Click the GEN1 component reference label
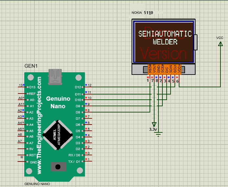Viewport: 228px width, 187px height. tap(31, 66)
